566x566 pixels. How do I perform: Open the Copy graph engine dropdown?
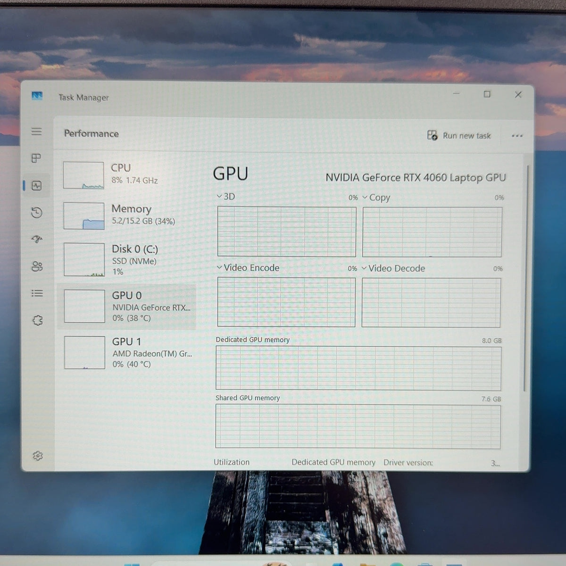tap(376, 198)
